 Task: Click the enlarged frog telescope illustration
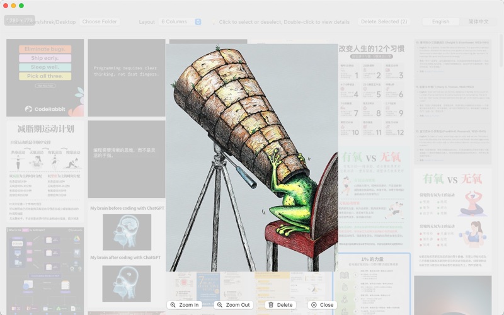[252, 157]
